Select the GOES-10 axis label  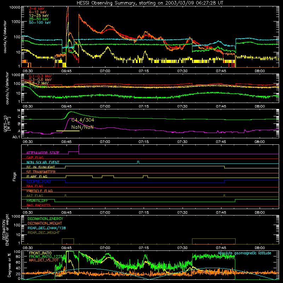point(5,124)
